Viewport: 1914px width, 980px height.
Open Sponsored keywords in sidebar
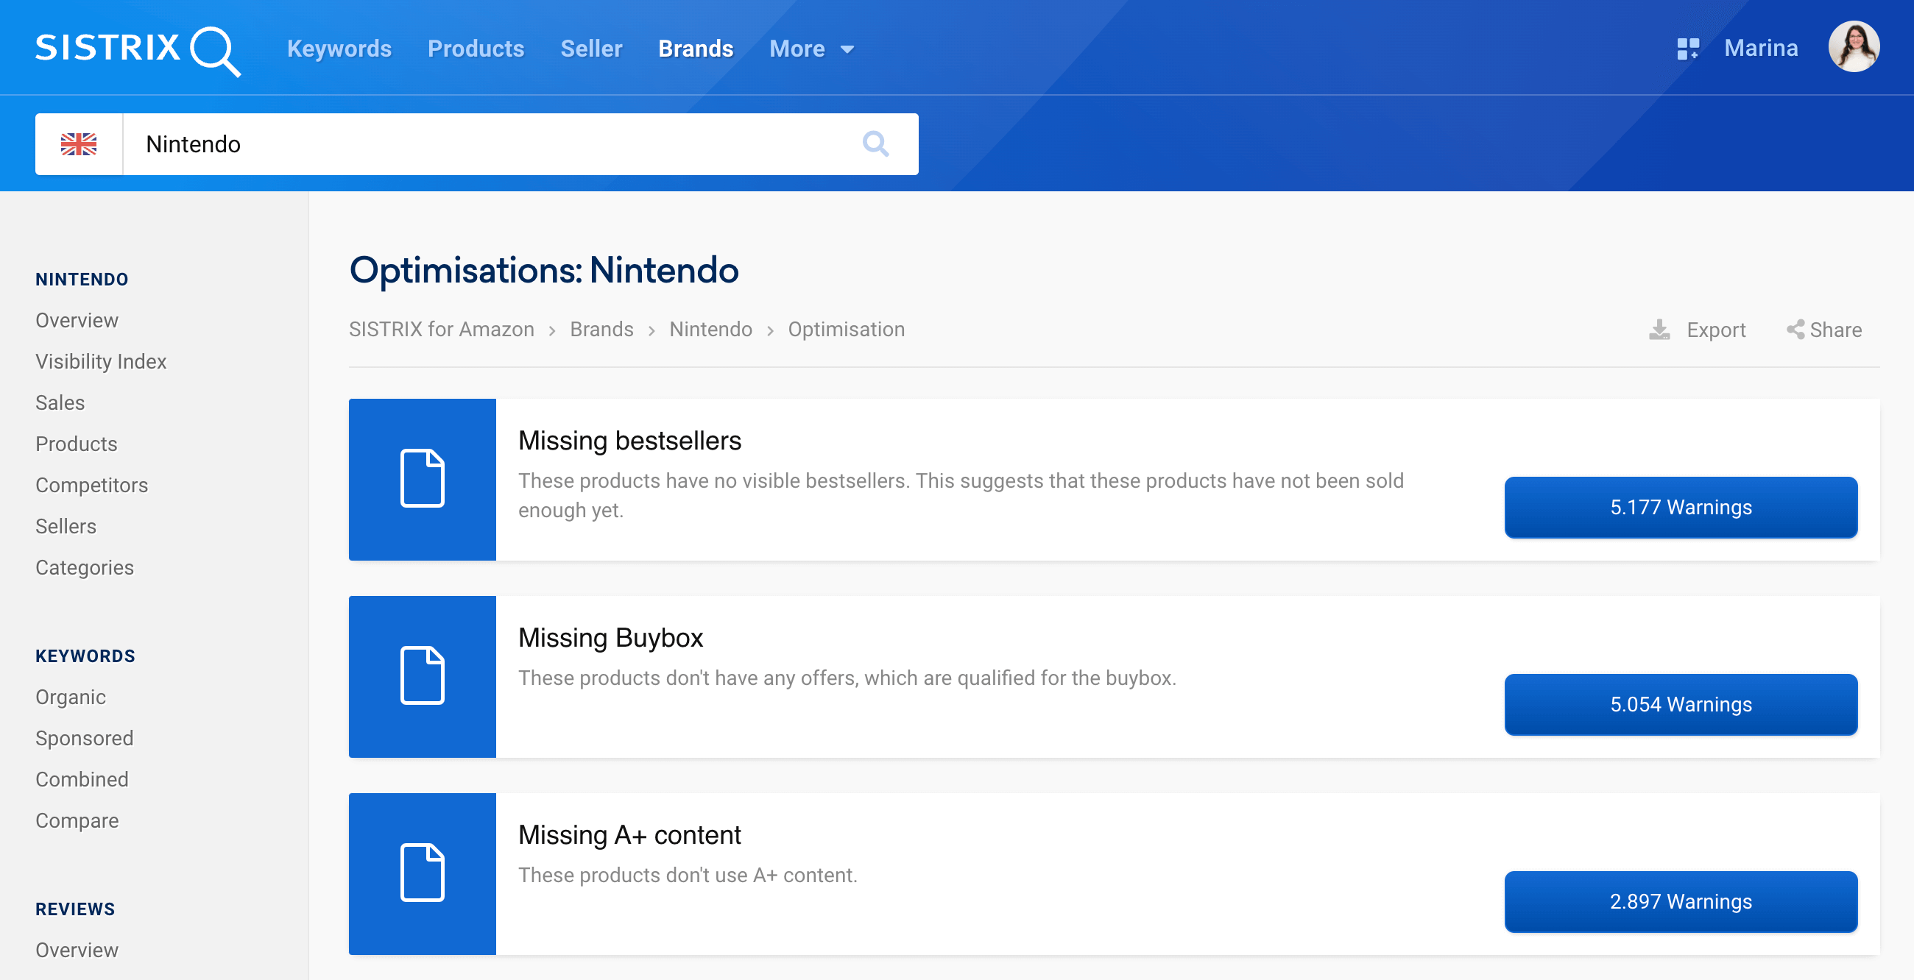(85, 738)
